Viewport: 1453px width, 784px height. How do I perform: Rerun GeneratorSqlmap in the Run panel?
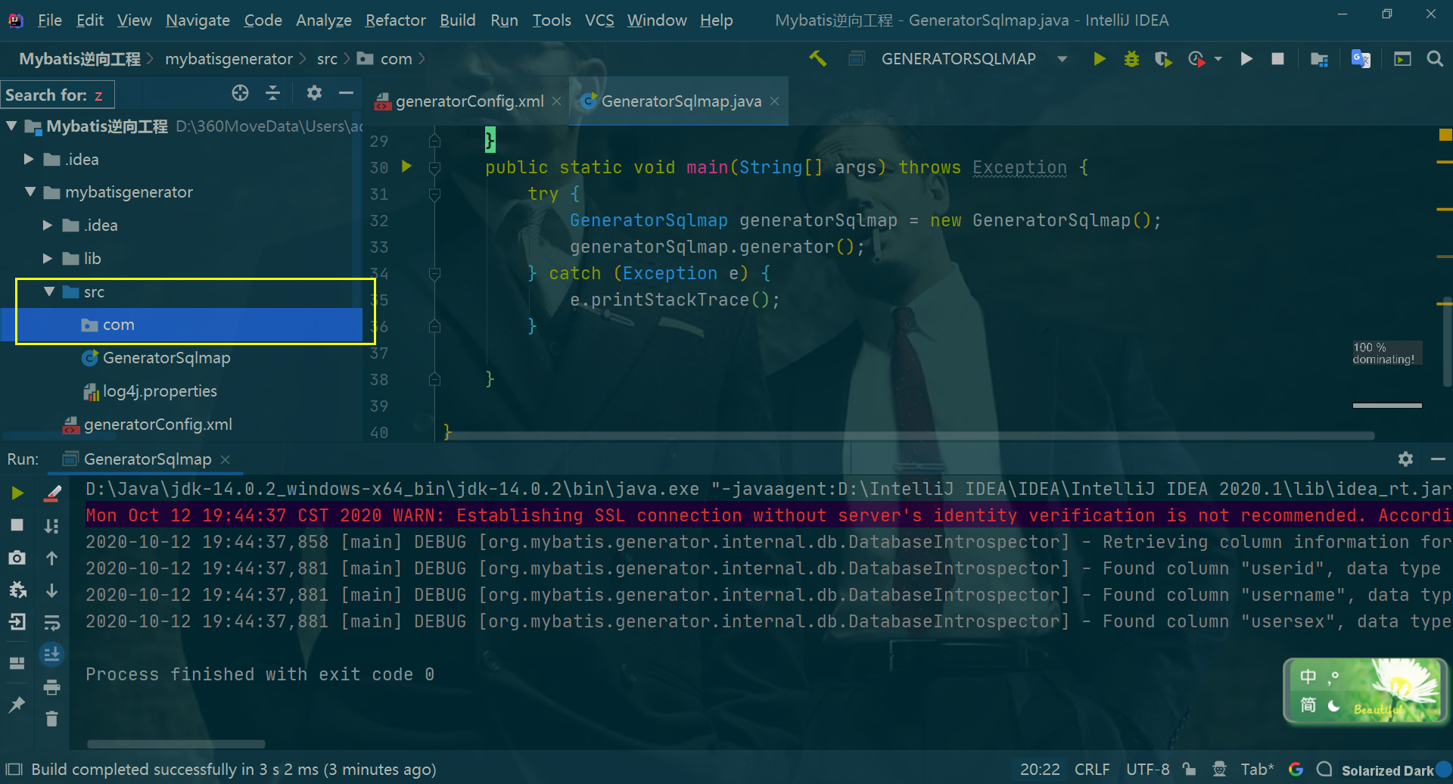(17, 493)
